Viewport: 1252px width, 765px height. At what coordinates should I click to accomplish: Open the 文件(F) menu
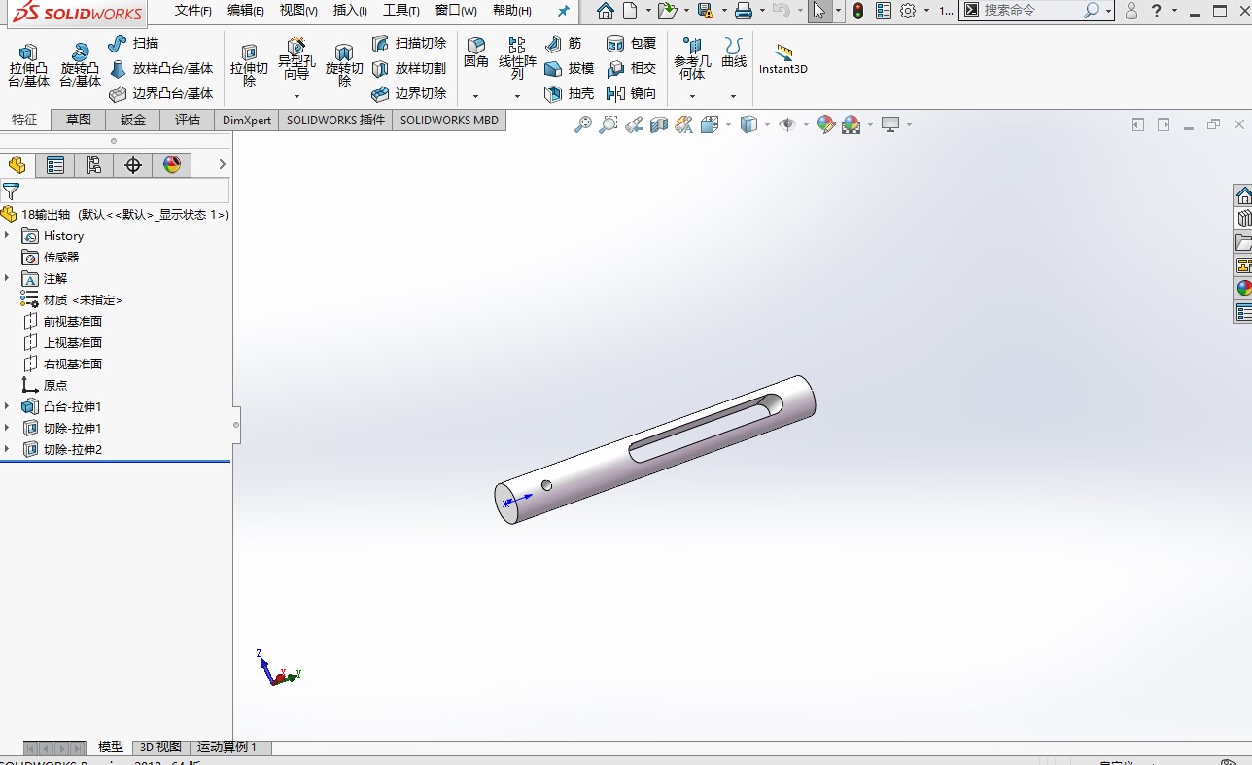193,11
